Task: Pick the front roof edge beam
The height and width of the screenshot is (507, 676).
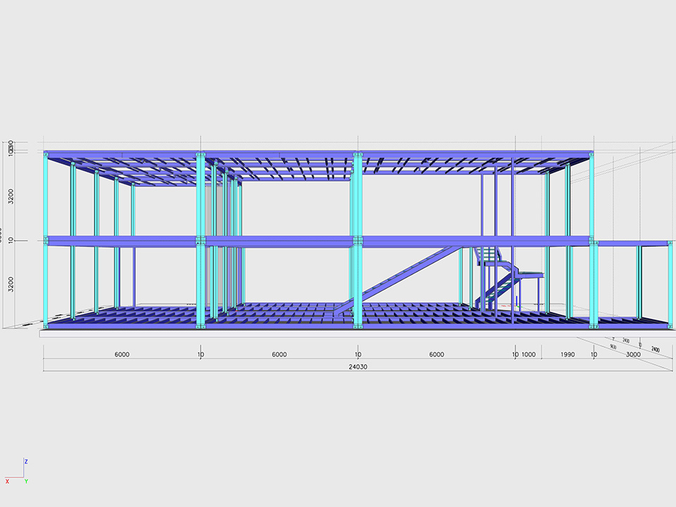Action: pyautogui.click(x=317, y=154)
